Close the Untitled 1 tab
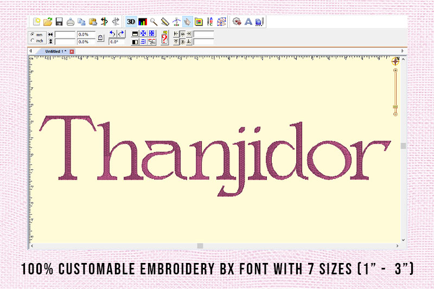434x289 pixels. (72, 52)
